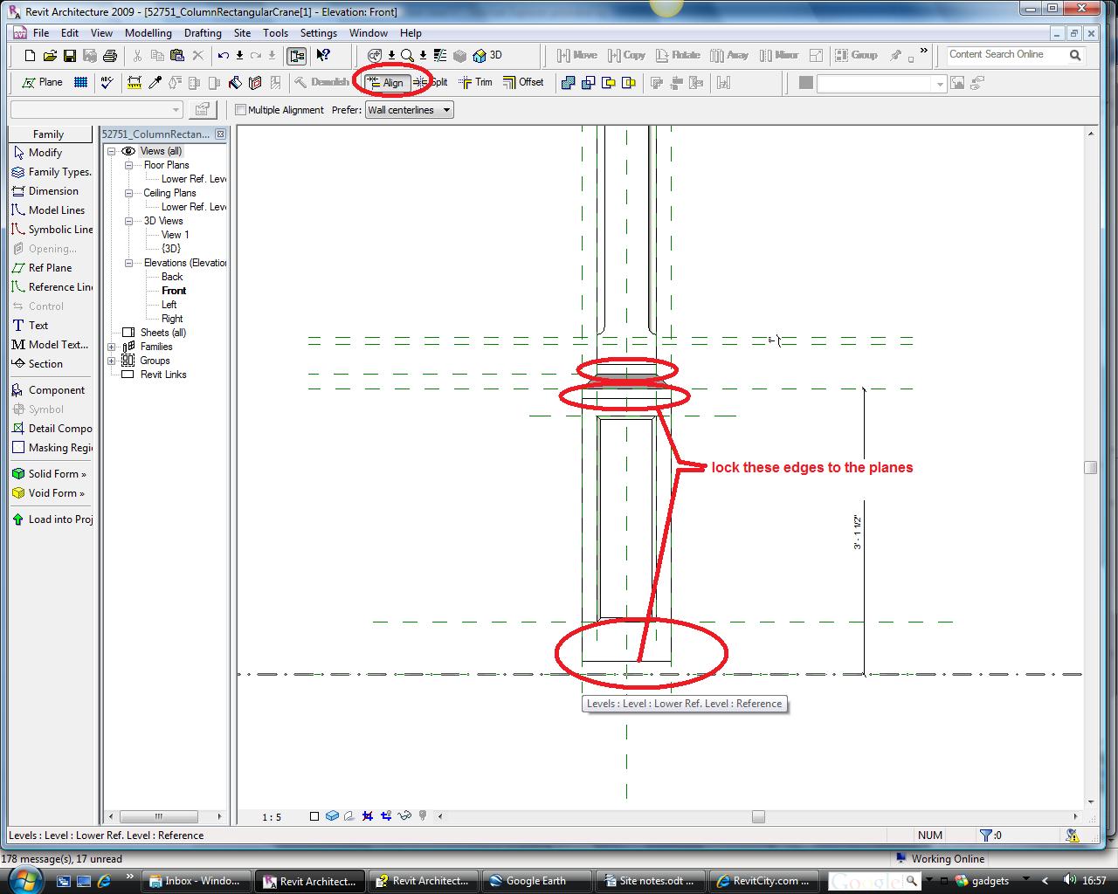Toggle the Project Browser button
The height and width of the screenshot is (894, 1118).
pyautogui.click(x=297, y=55)
